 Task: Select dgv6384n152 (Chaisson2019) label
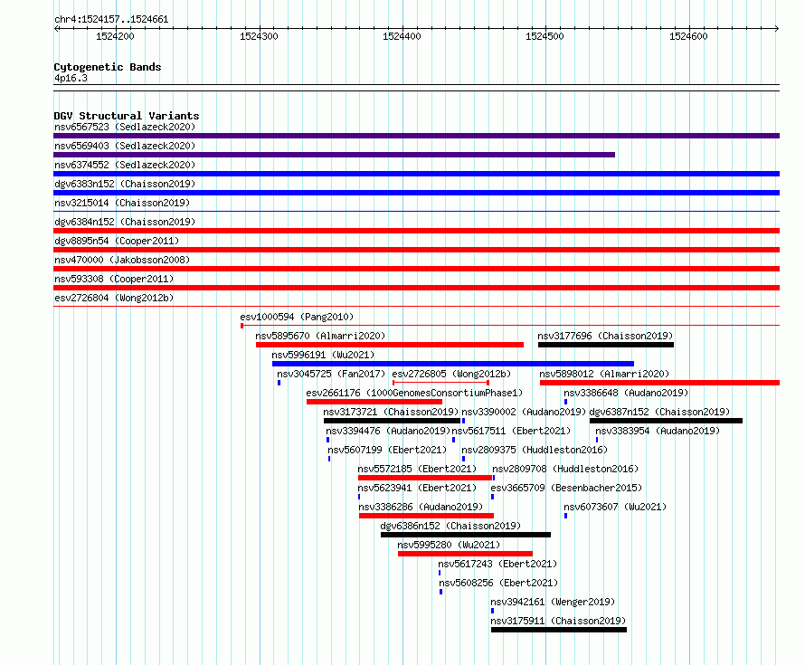tap(125, 222)
